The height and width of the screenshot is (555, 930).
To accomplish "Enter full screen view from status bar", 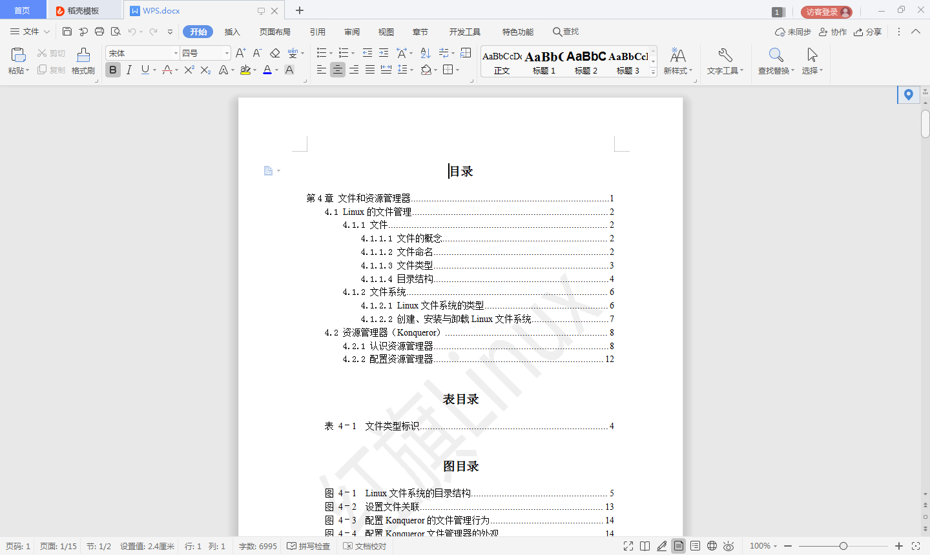I will tap(628, 546).
